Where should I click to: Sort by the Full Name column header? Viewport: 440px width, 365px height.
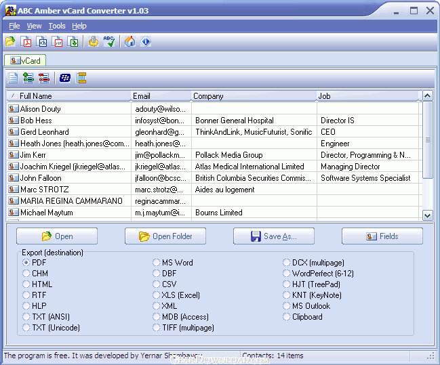pos(68,96)
